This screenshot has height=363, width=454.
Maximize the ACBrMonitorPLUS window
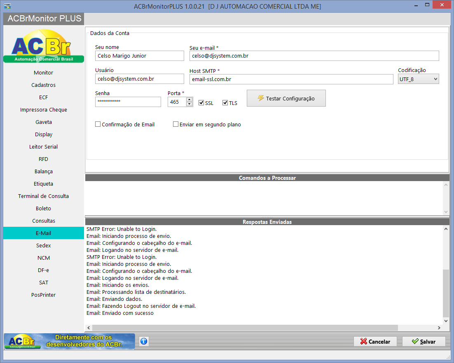(x=427, y=5)
